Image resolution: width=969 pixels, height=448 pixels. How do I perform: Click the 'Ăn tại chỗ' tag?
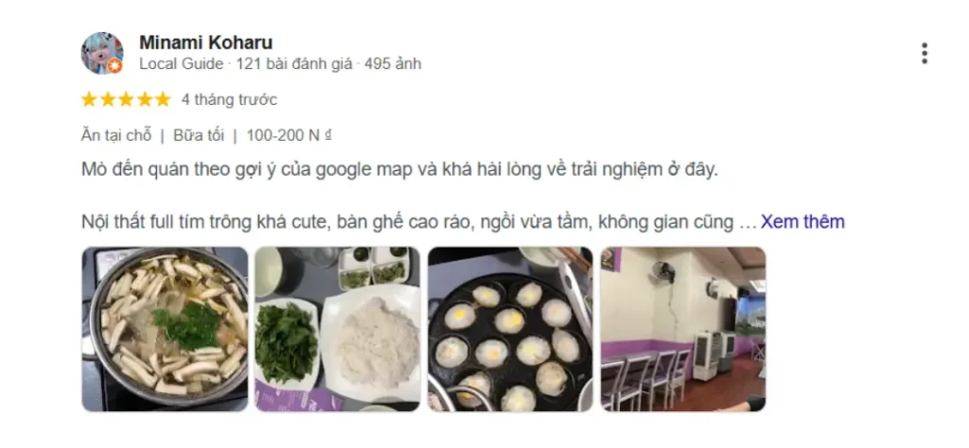(x=116, y=136)
